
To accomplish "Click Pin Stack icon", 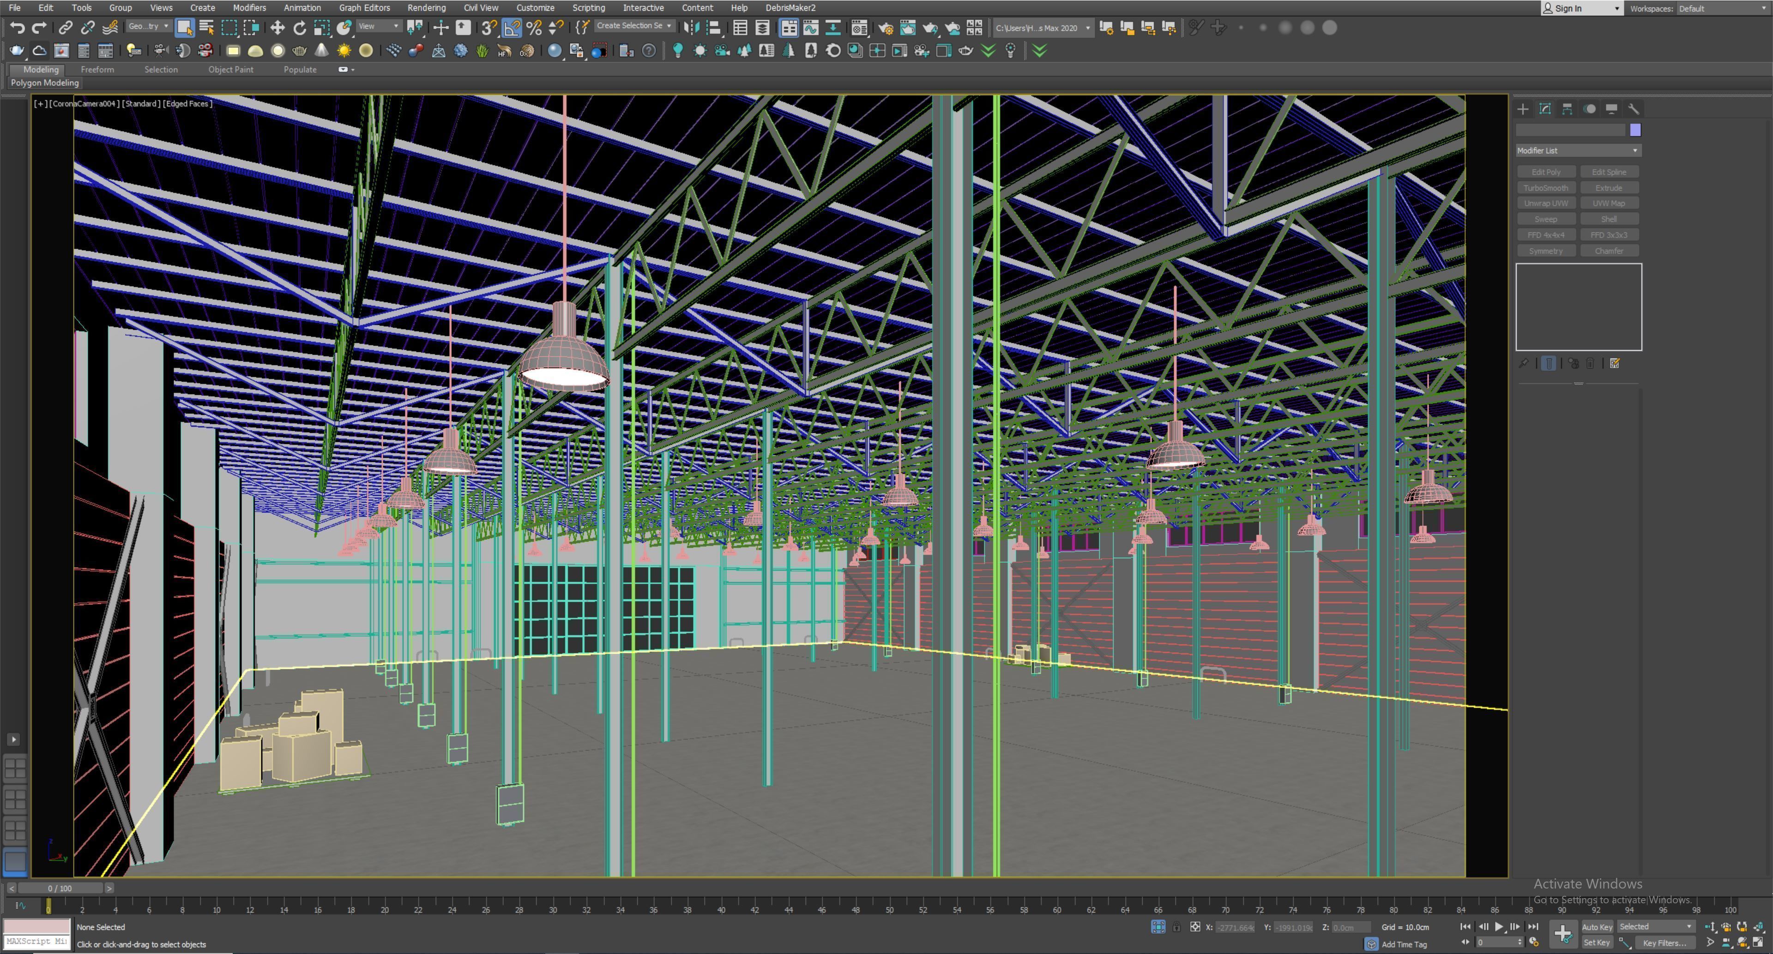I will click(1524, 363).
